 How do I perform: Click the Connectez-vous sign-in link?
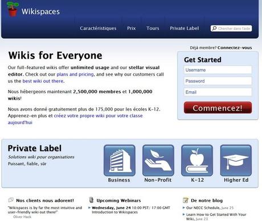coord(235,48)
